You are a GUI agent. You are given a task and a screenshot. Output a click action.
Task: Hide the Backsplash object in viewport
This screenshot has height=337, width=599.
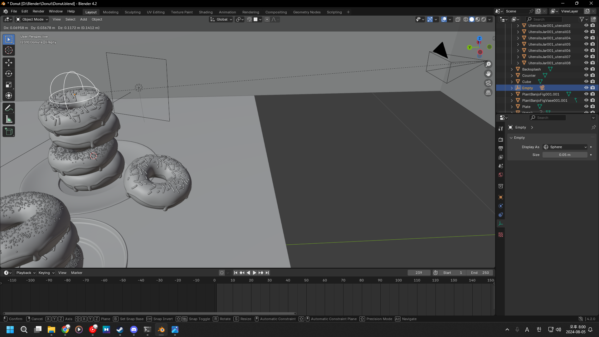(x=586, y=69)
